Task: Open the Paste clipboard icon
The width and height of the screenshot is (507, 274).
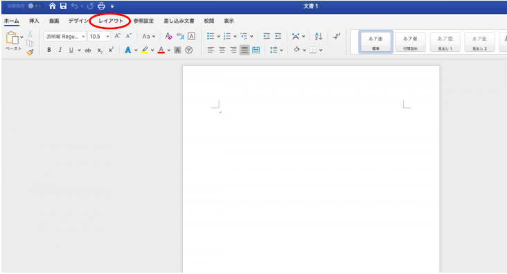Action: [12, 38]
